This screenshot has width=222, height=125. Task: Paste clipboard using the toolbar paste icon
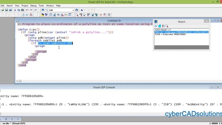[x=23, y=10]
